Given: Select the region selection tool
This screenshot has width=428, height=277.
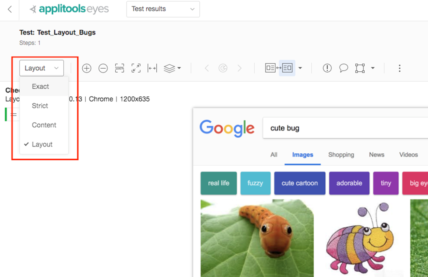Looking at the screenshot, I should click(360, 68).
